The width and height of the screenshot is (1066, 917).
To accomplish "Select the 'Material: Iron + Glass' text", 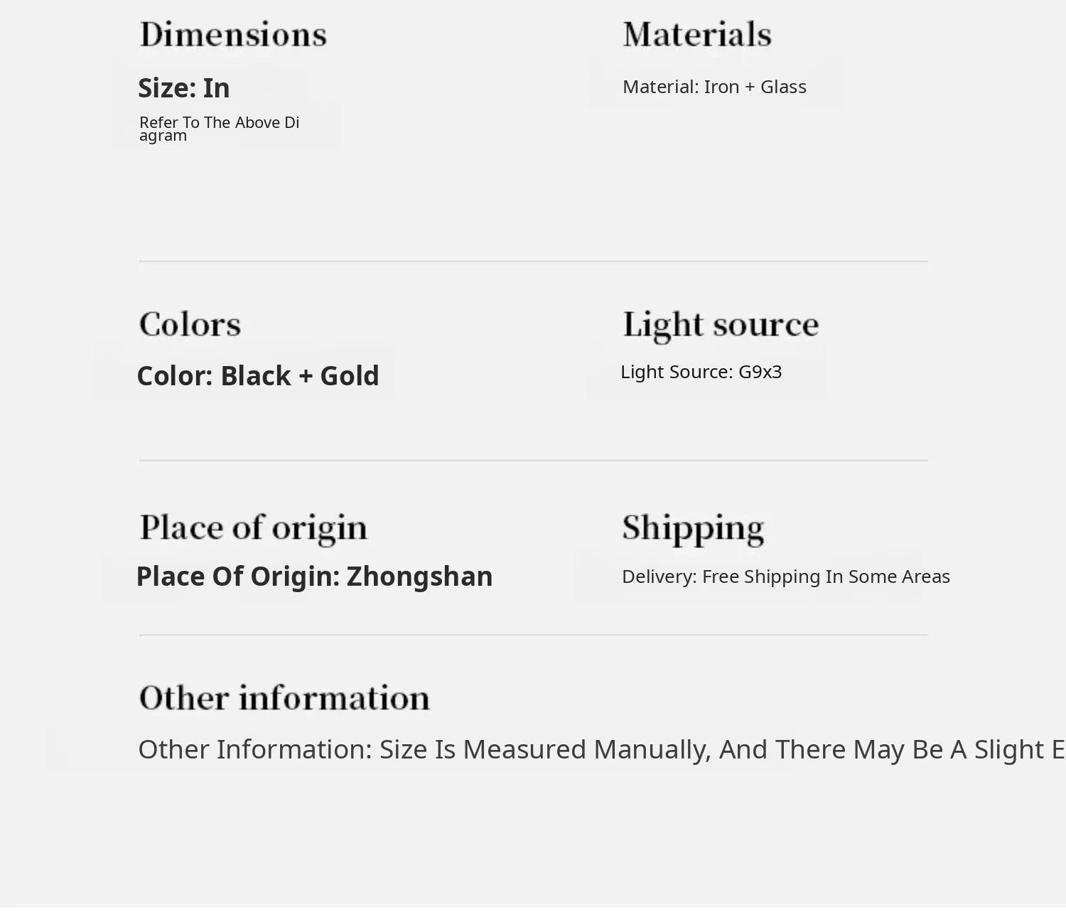I will tap(714, 87).
